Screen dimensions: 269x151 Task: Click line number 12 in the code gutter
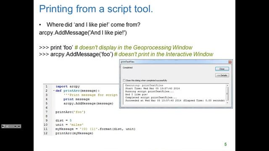coord(45,133)
